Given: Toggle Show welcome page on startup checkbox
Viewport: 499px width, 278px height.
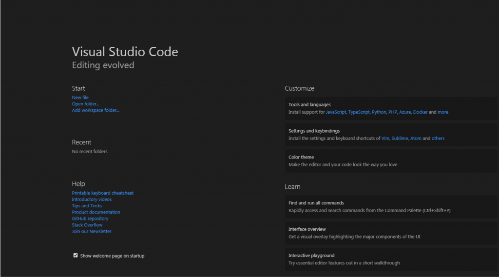Looking at the screenshot, I should (76, 255).
